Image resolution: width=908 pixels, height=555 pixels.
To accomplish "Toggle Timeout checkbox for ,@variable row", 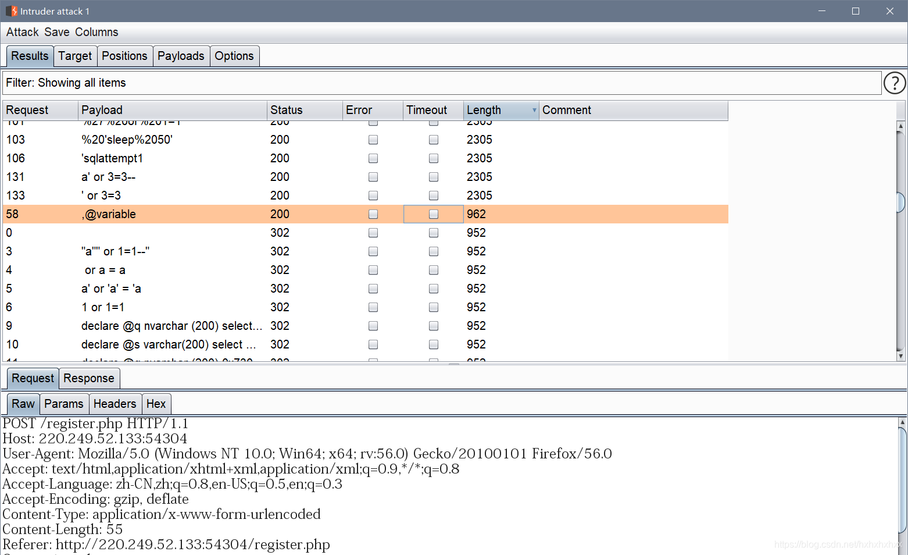I will pos(434,214).
